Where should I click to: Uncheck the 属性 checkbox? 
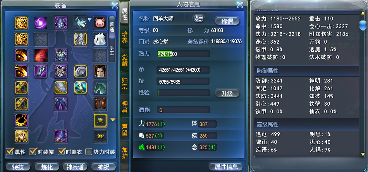tap(10, 152)
